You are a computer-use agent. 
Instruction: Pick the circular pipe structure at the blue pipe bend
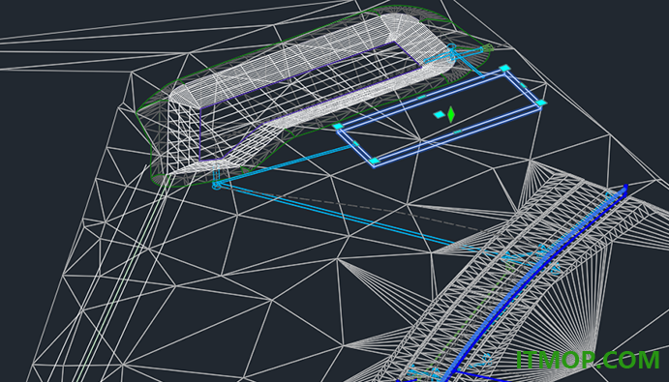[216, 185]
